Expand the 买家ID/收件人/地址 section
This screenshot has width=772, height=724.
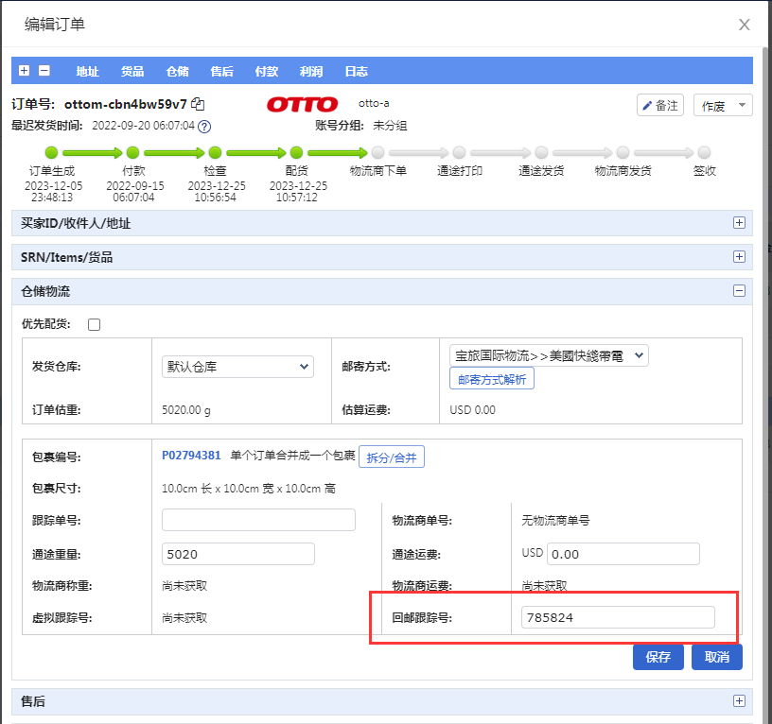coord(740,223)
